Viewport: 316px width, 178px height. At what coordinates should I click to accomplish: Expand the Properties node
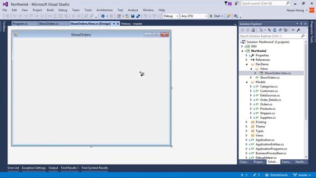(x=246, y=55)
